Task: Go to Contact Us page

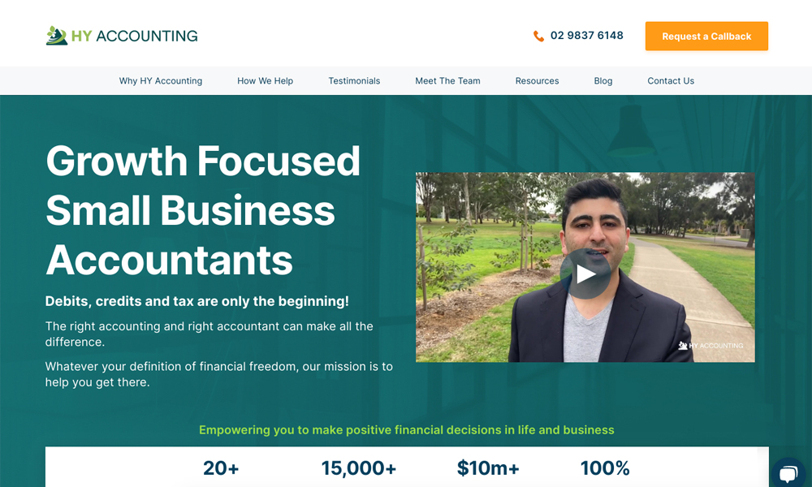Action: [x=671, y=80]
